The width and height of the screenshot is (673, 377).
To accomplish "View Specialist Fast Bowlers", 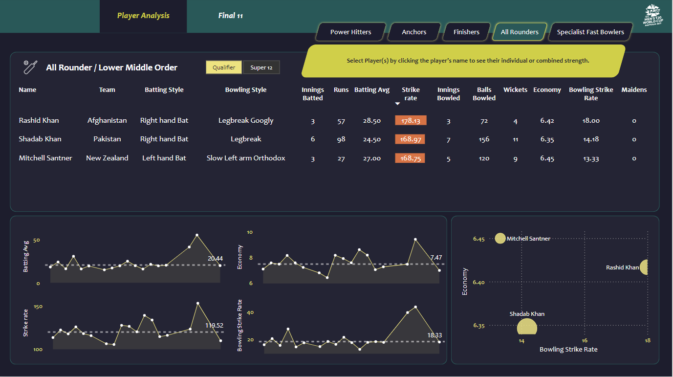I will [x=590, y=32].
